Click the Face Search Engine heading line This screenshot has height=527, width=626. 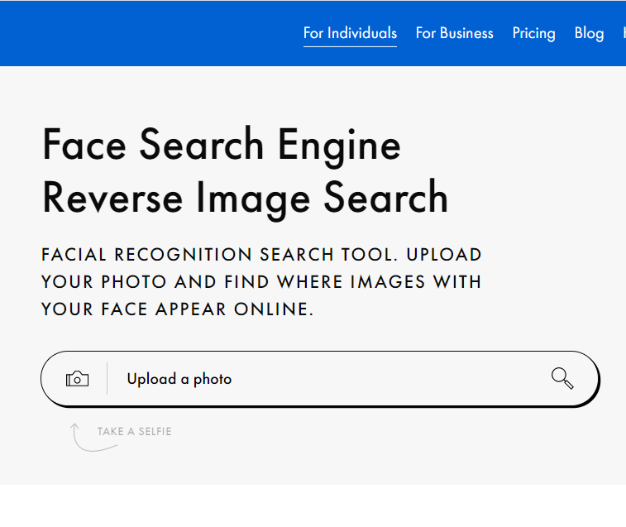pyautogui.click(x=221, y=146)
